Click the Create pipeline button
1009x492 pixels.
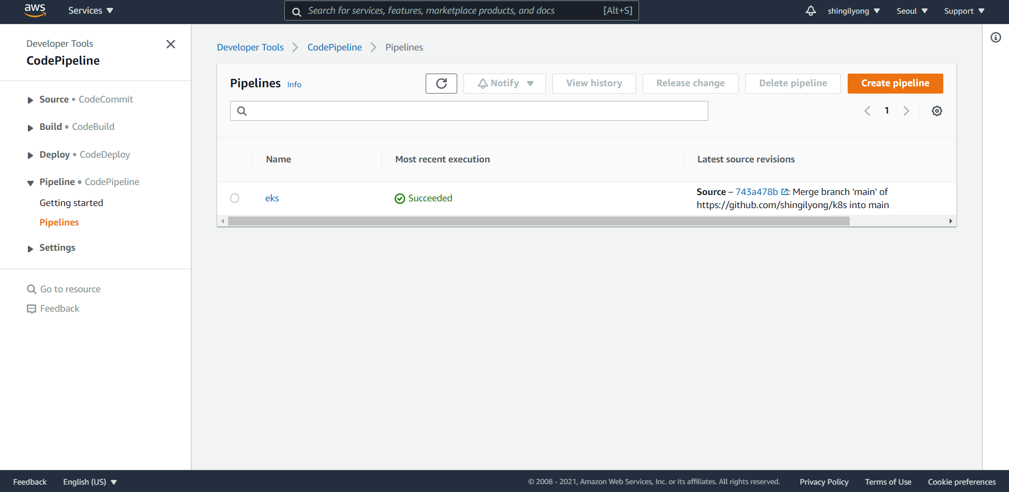click(895, 84)
